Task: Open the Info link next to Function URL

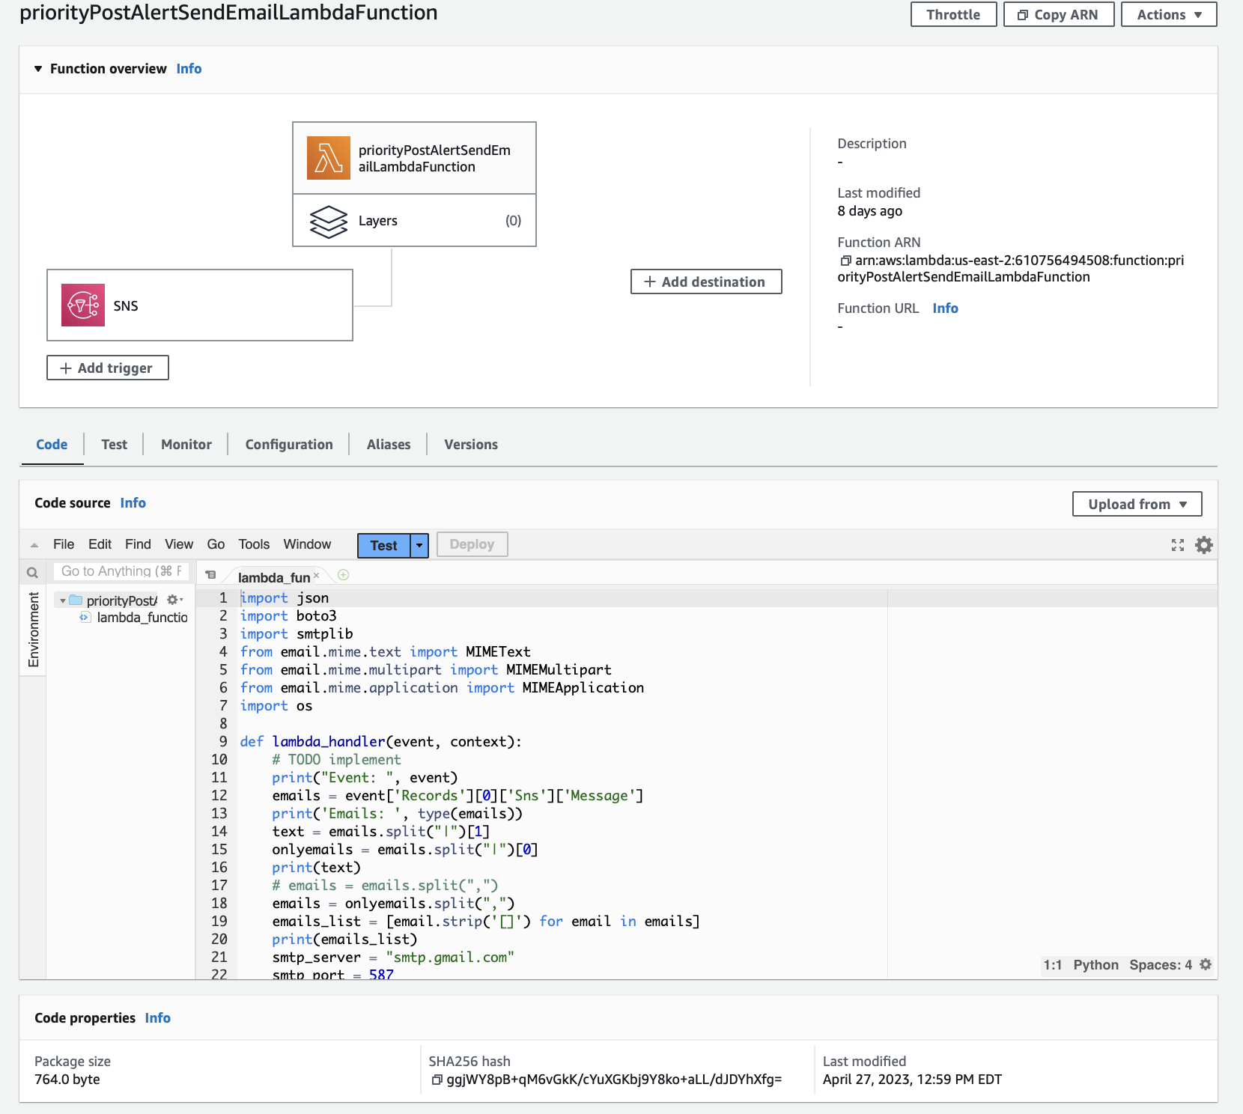Action: [945, 308]
